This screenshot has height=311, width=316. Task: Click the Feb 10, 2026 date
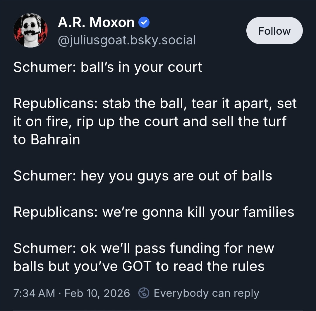(x=97, y=293)
